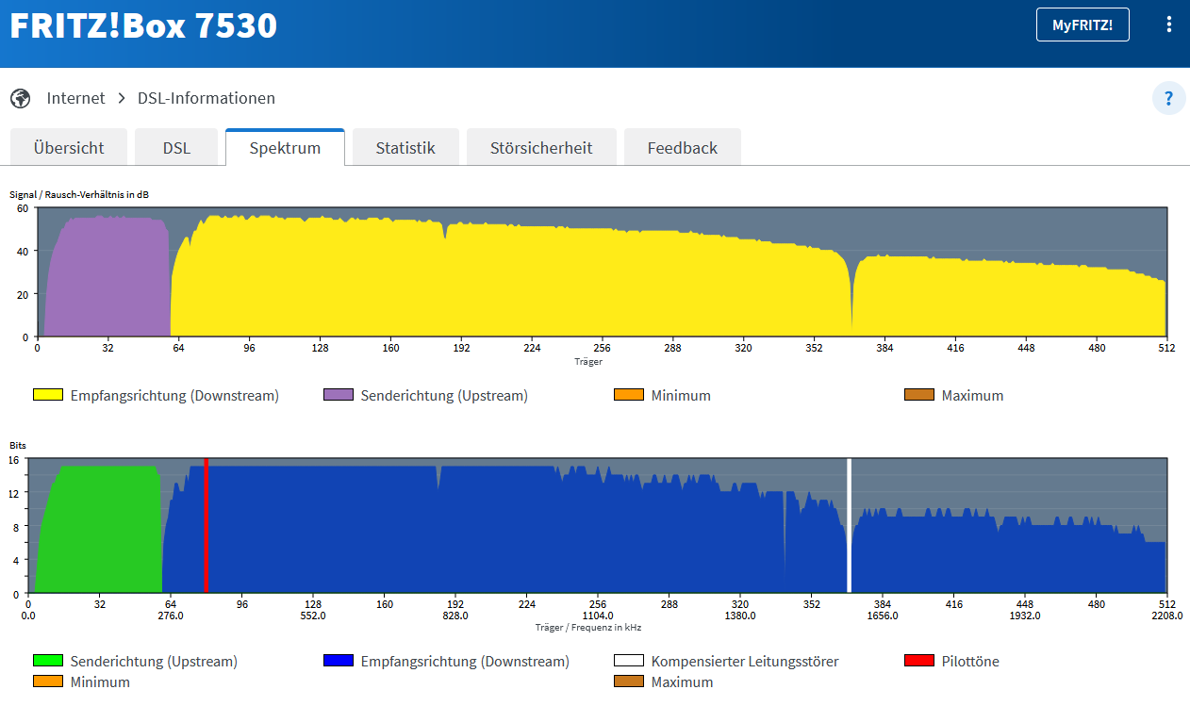The height and width of the screenshot is (706, 1190).
Task: Switch to the Statistik tab
Action: pyautogui.click(x=405, y=148)
